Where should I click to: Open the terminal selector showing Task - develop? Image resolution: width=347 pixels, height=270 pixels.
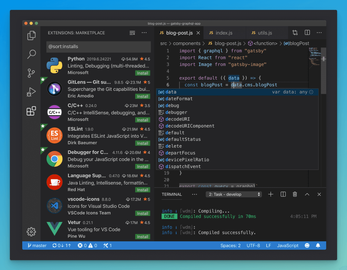pos(234,194)
